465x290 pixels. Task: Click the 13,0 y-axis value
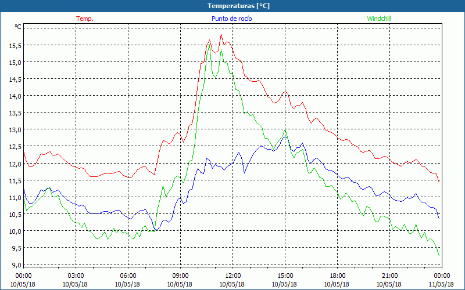[x=16, y=129]
